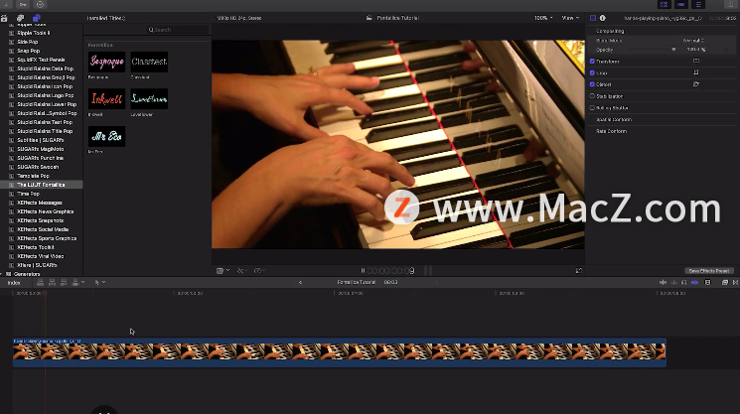This screenshot has width=740, height=414.
Task: Open the info inspector tab icon
Action: [603, 18]
